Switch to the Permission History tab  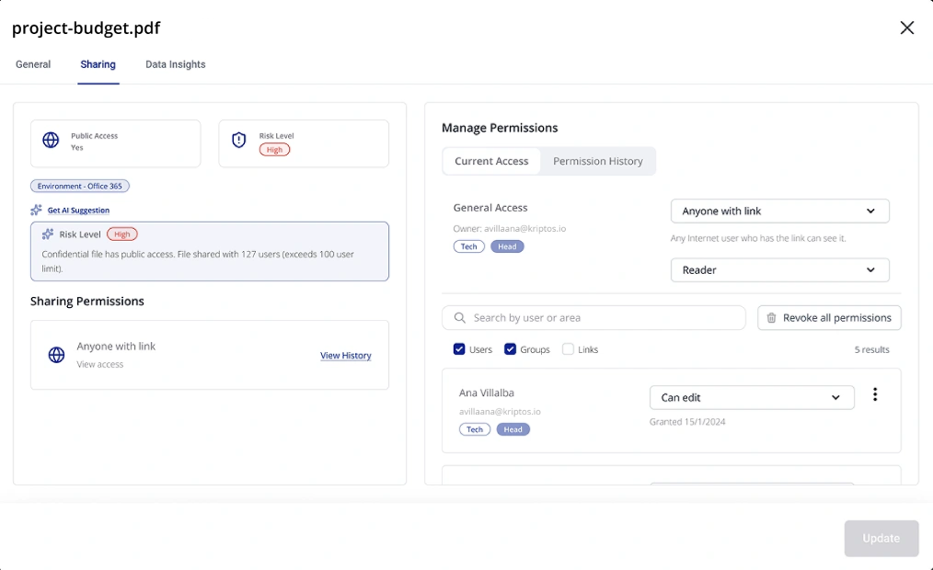(598, 161)
